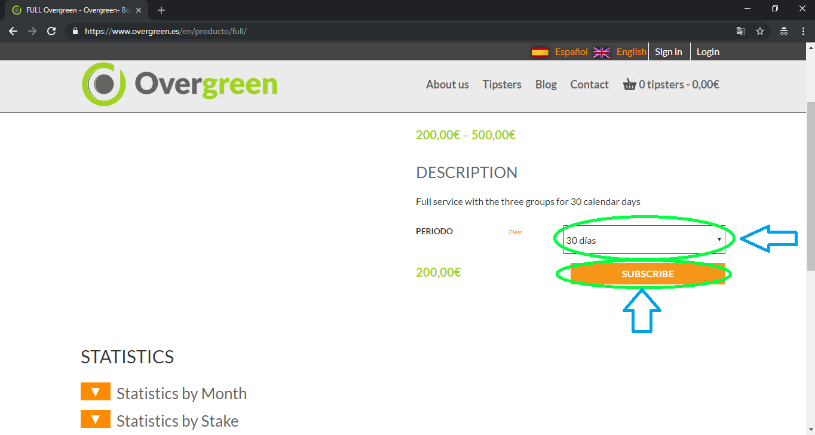Expand Statistics by Stake arrow
This screenshot has height=435, width=815.
[x=96, y=419]
